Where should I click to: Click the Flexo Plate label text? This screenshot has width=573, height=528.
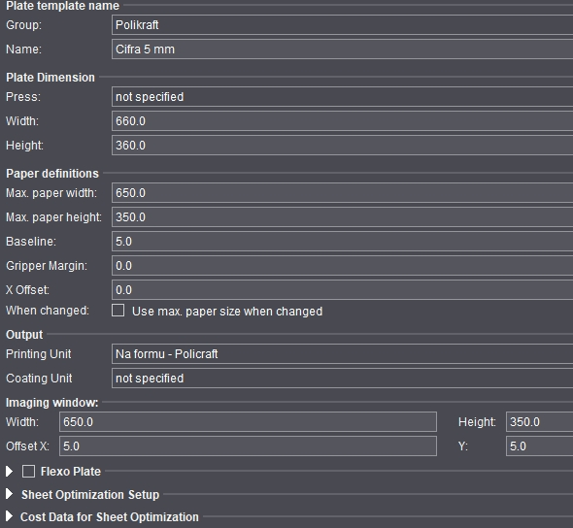point(71,472)
